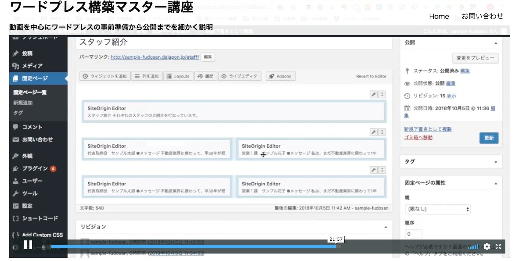Select 固定ページ一覧 submenu item

[x=30, y=93]
